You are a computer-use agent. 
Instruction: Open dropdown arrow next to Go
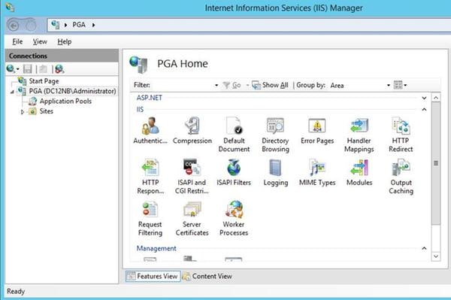247,86
